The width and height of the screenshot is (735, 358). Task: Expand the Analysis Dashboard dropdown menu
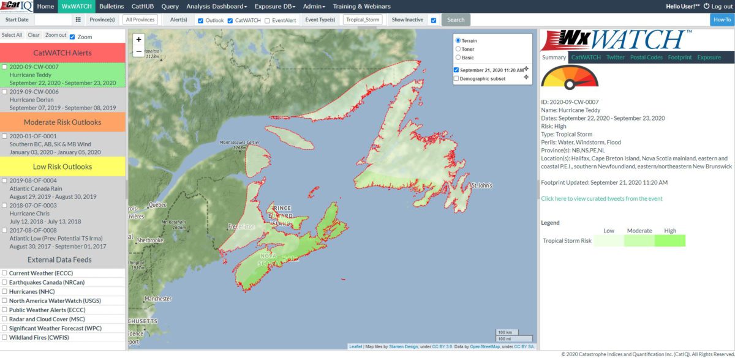(216, 6)
